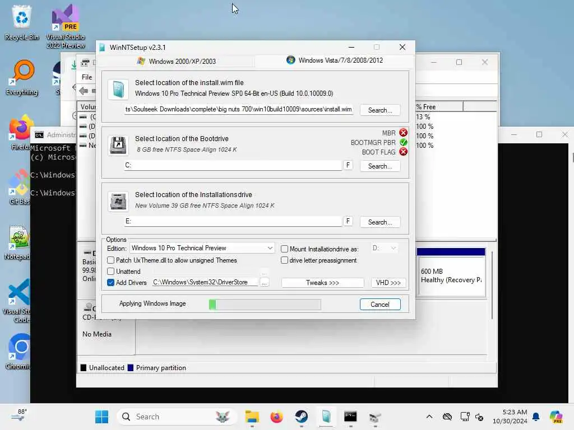Click the Installationsdrive hard disk icon
The height and width of the screenshot is (430, 574).
[x=118, y=201]
